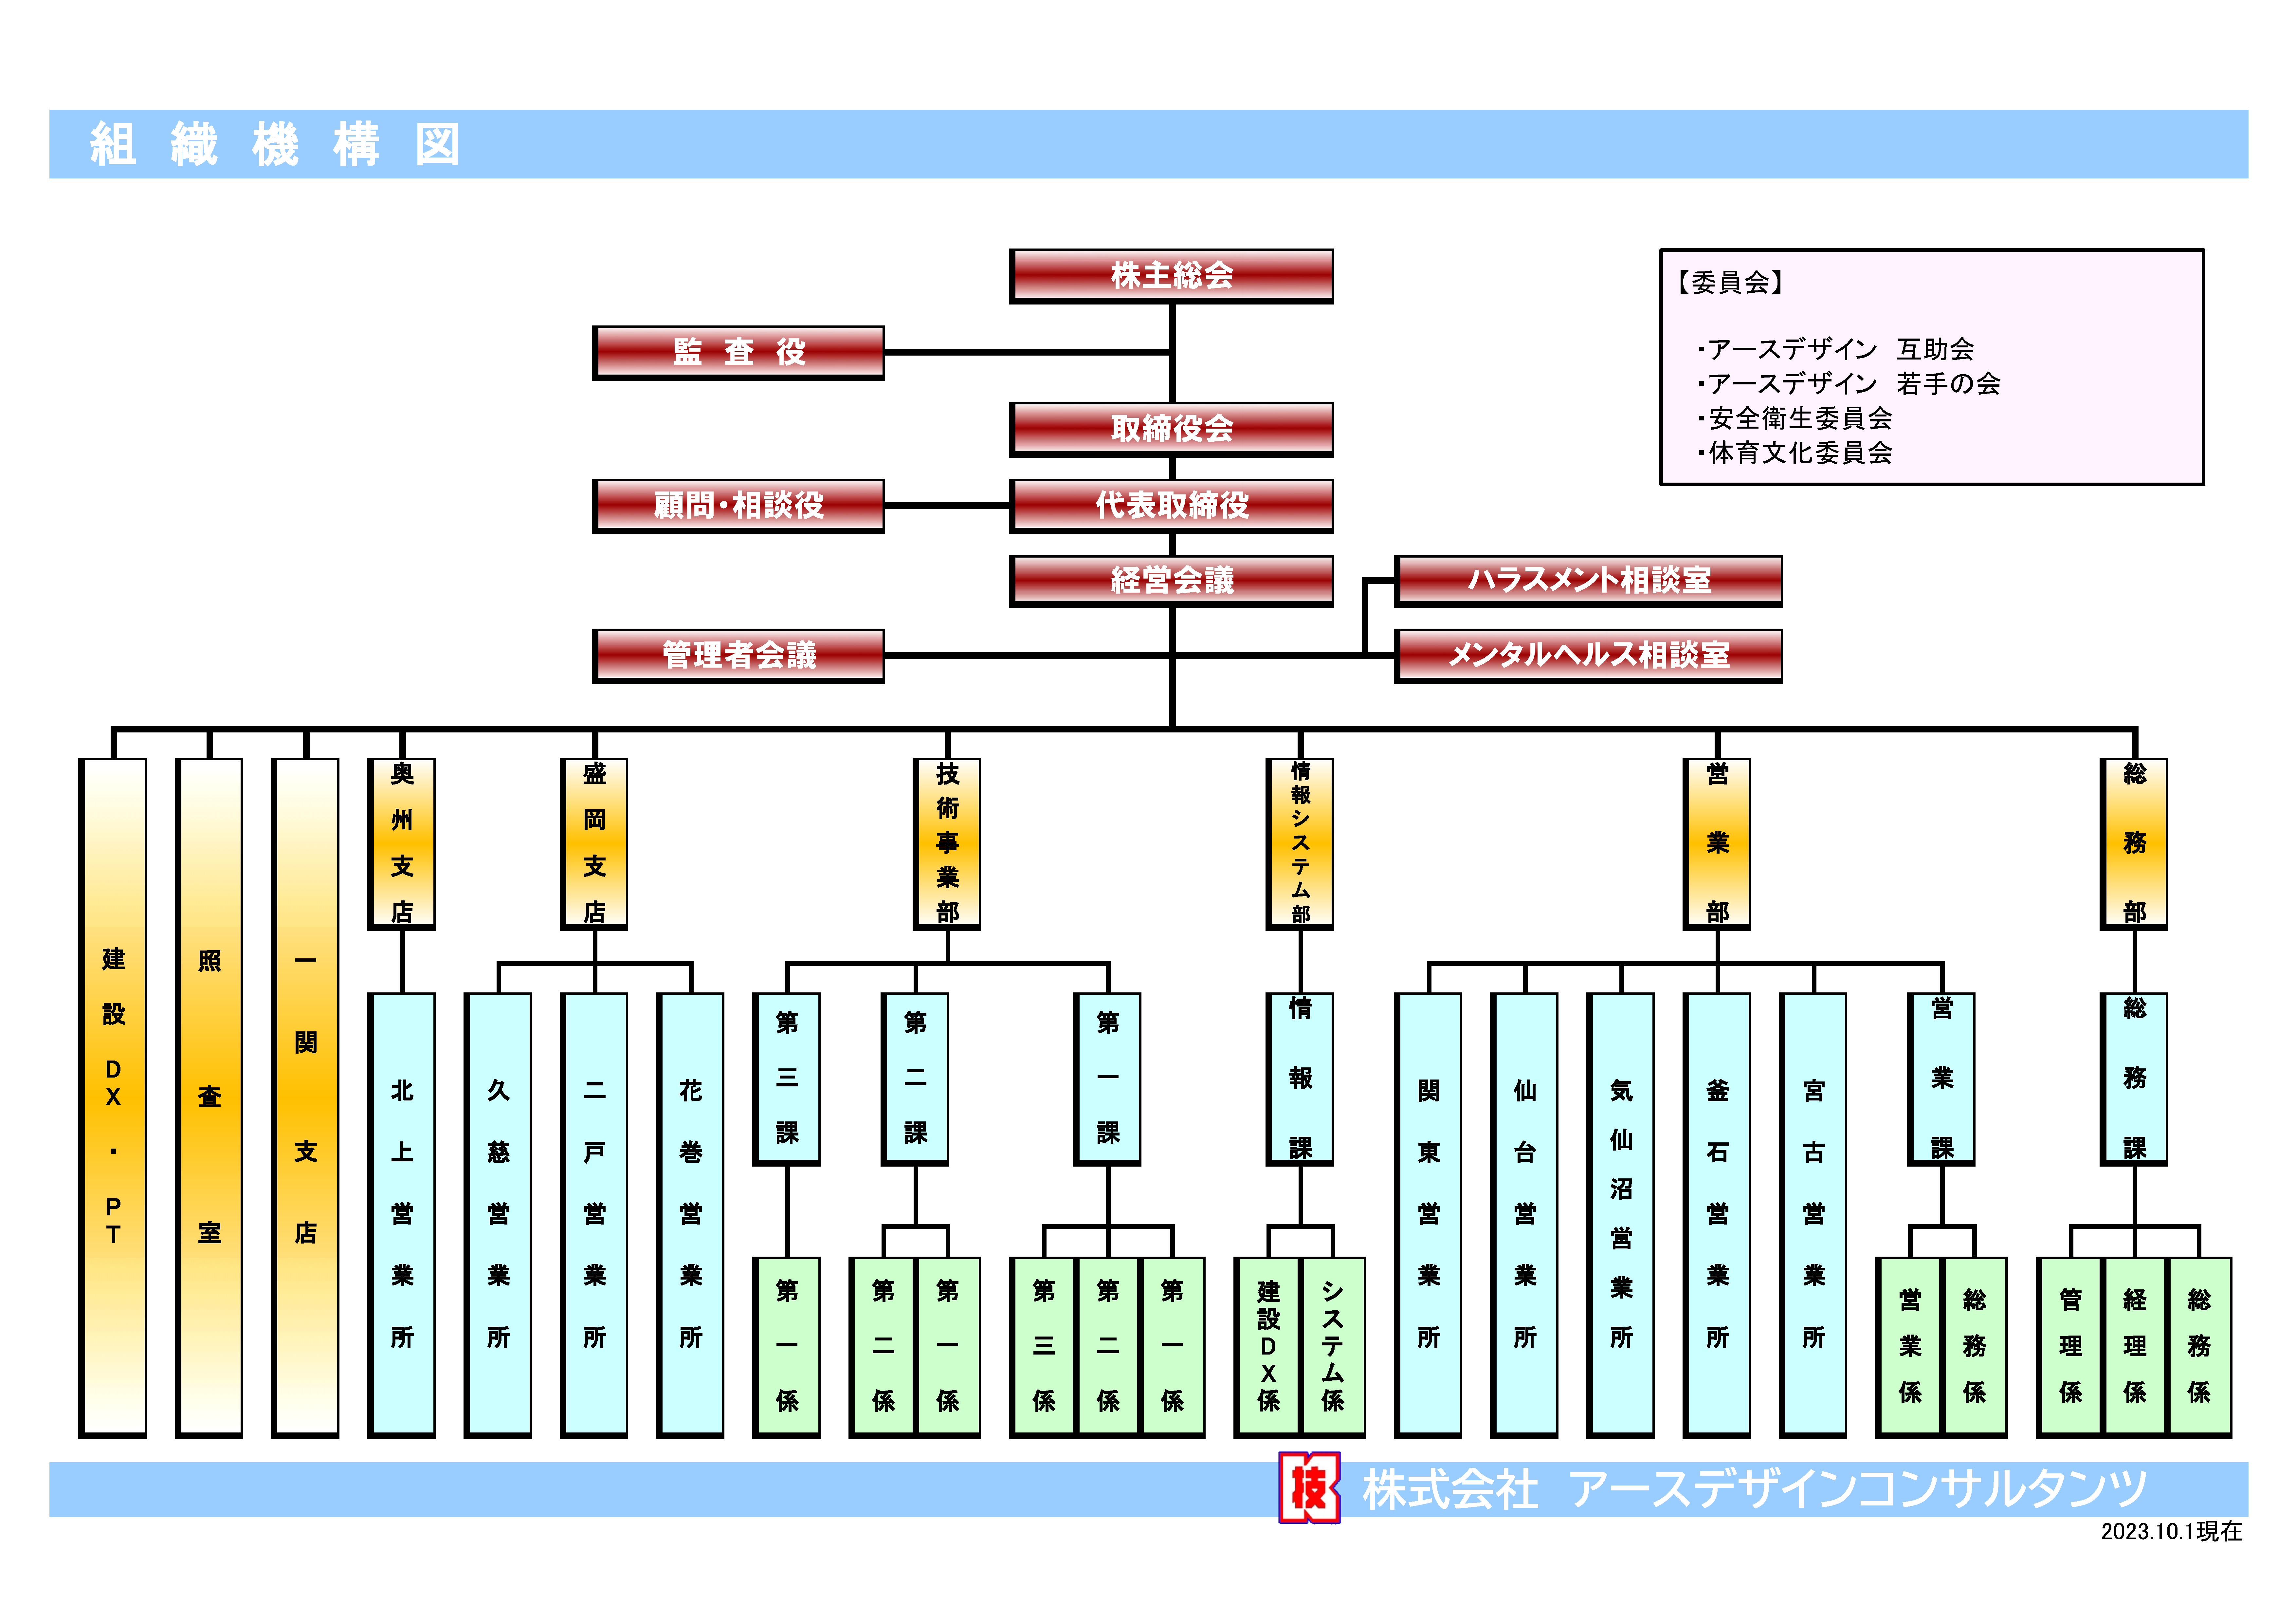The image size is (2296, 1624).
Task: Click the 情報課 box
Action: point(1300,1079)
